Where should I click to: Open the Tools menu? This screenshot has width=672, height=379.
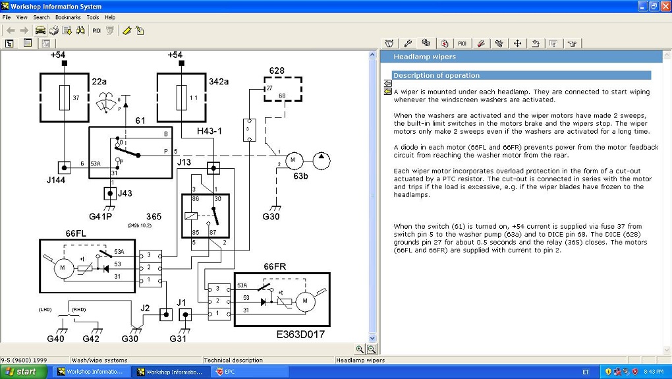[93, 17]
